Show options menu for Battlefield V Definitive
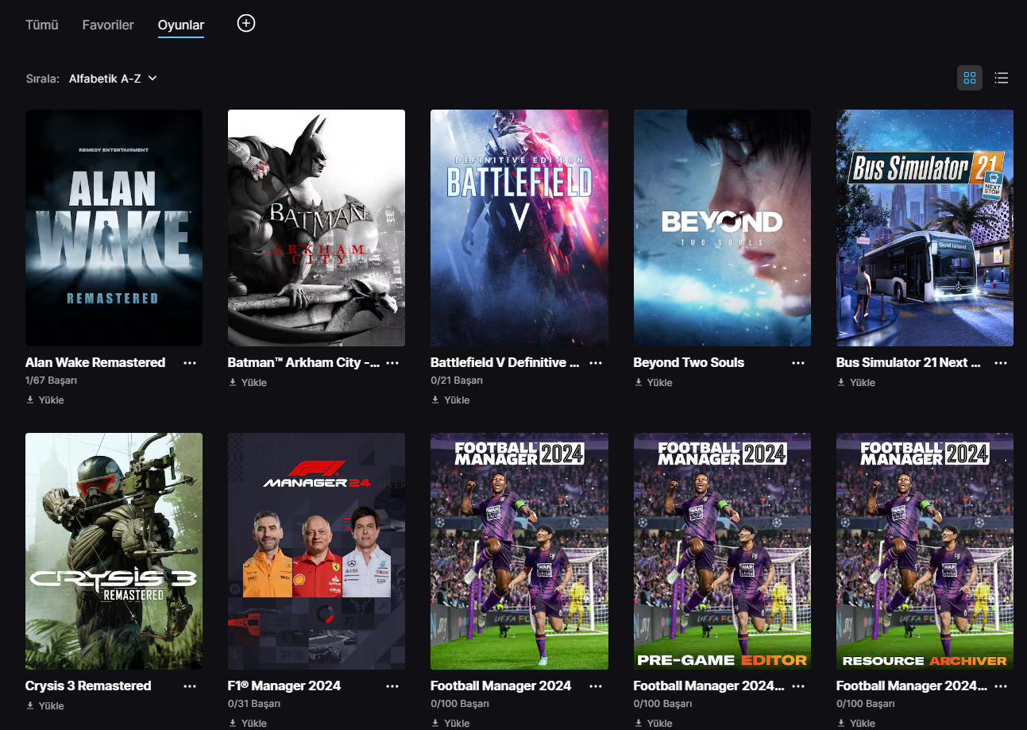1027x730 pixels. click(x=596, y=362)
